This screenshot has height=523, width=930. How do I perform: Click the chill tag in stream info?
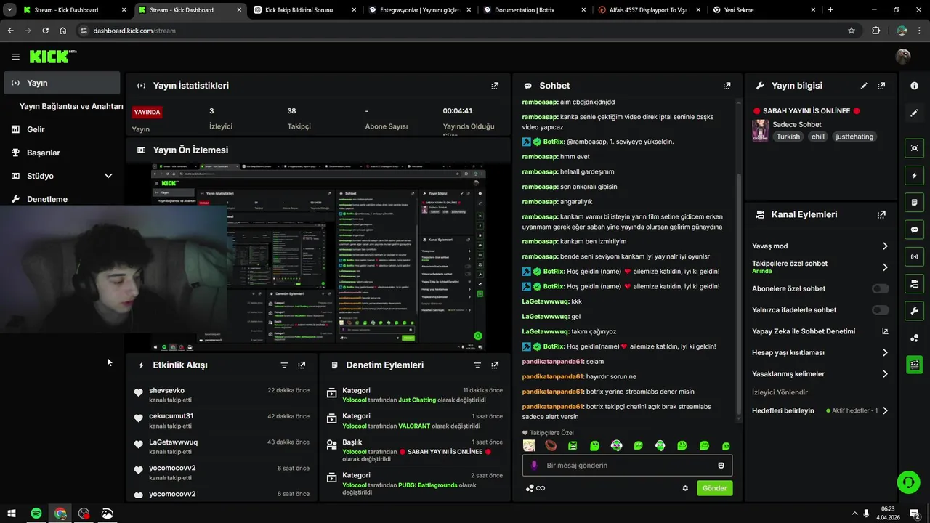(x=818, y=137)
